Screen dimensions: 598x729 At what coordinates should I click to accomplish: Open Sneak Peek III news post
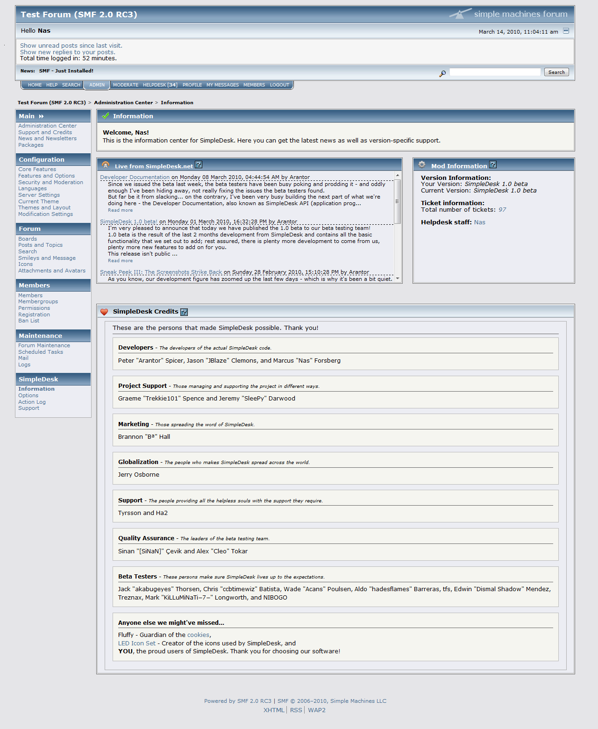click(x=161, y=272)
